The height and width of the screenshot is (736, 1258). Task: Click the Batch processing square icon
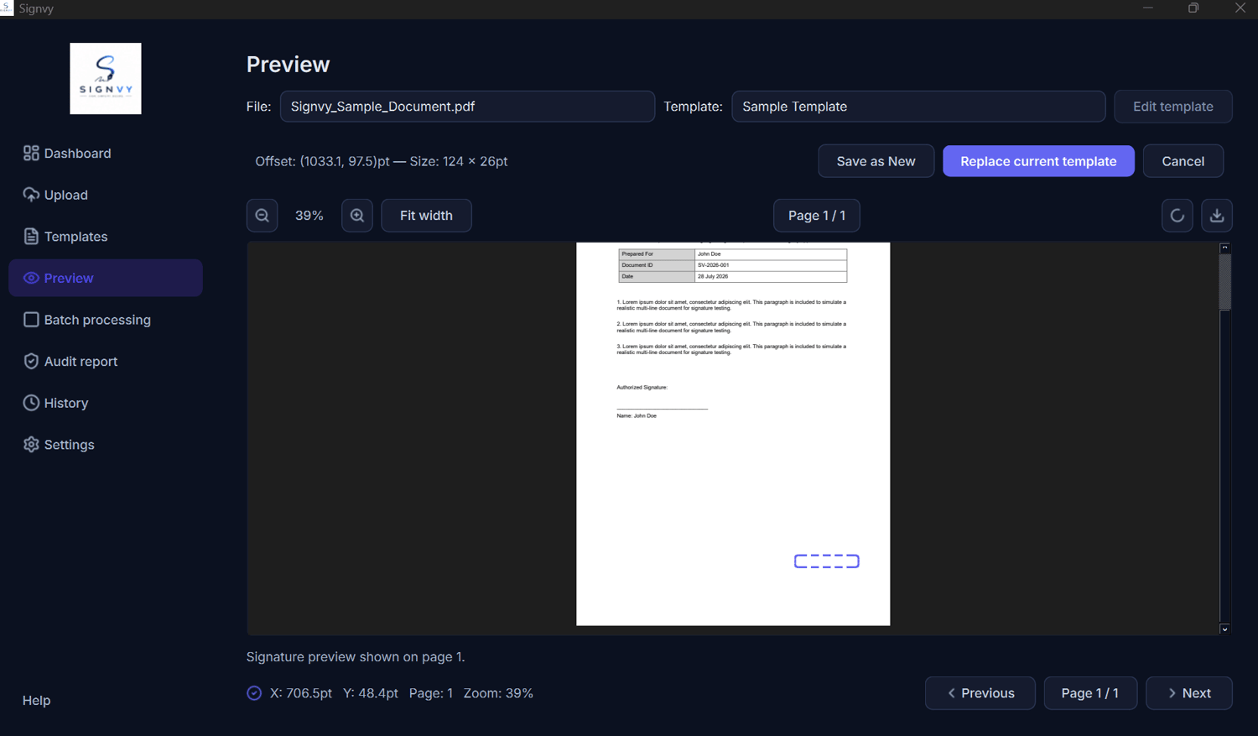click(31, 320)
